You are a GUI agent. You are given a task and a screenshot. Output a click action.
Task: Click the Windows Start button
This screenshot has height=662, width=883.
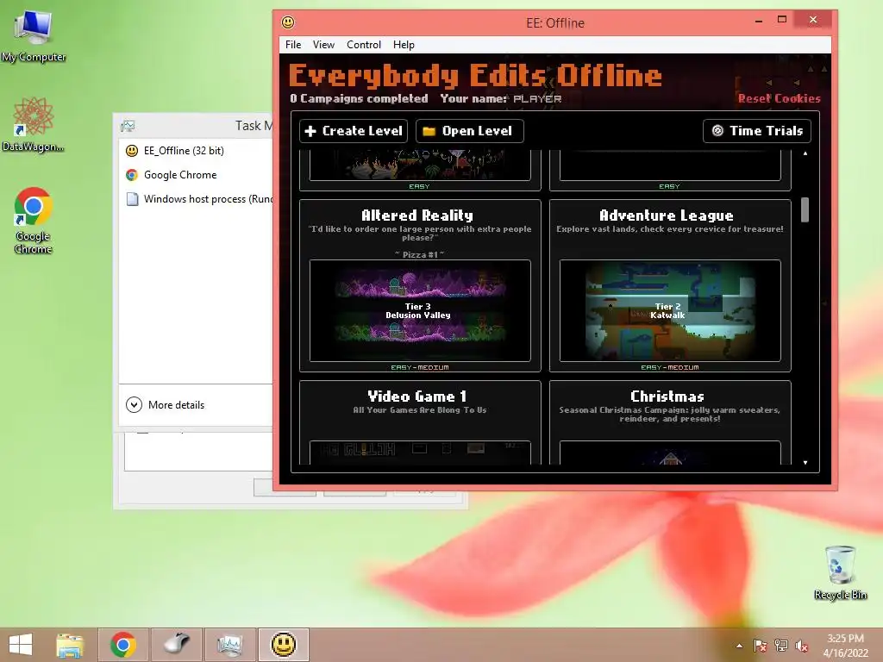pos(21,645)
